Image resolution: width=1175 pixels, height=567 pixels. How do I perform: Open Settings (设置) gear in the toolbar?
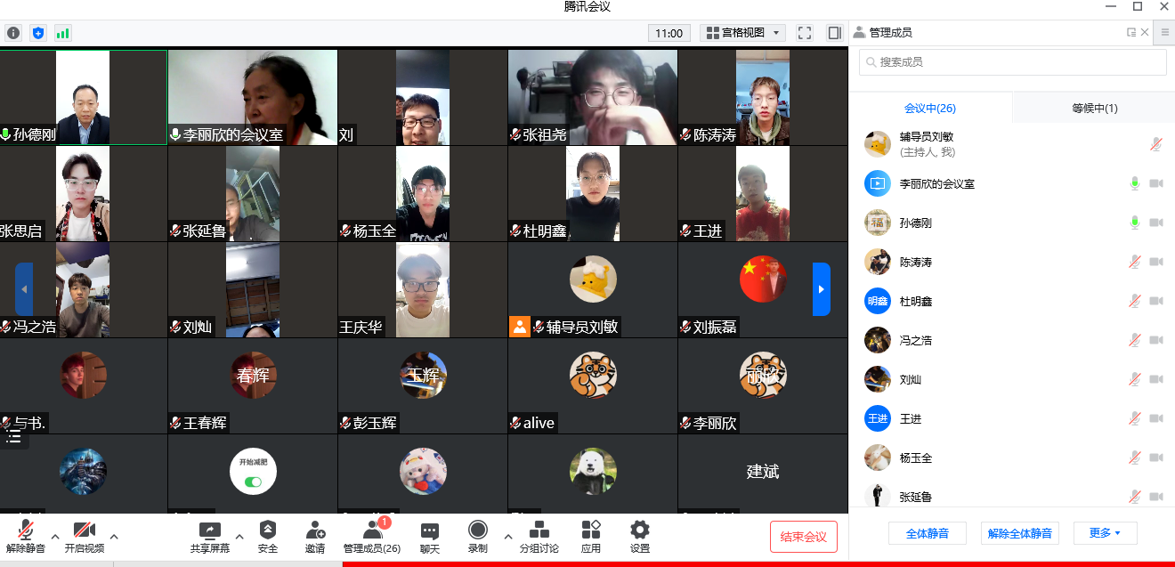639,538
